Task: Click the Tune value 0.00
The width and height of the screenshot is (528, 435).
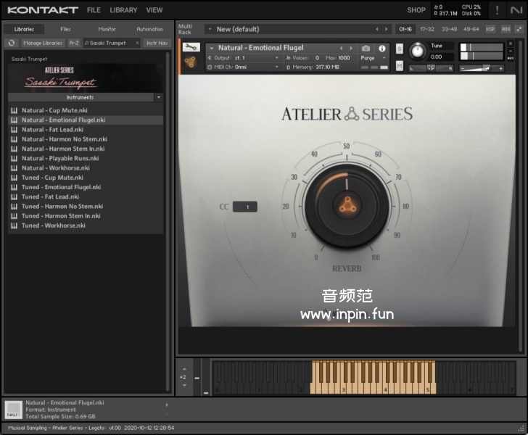Action: tap(436, 57)
